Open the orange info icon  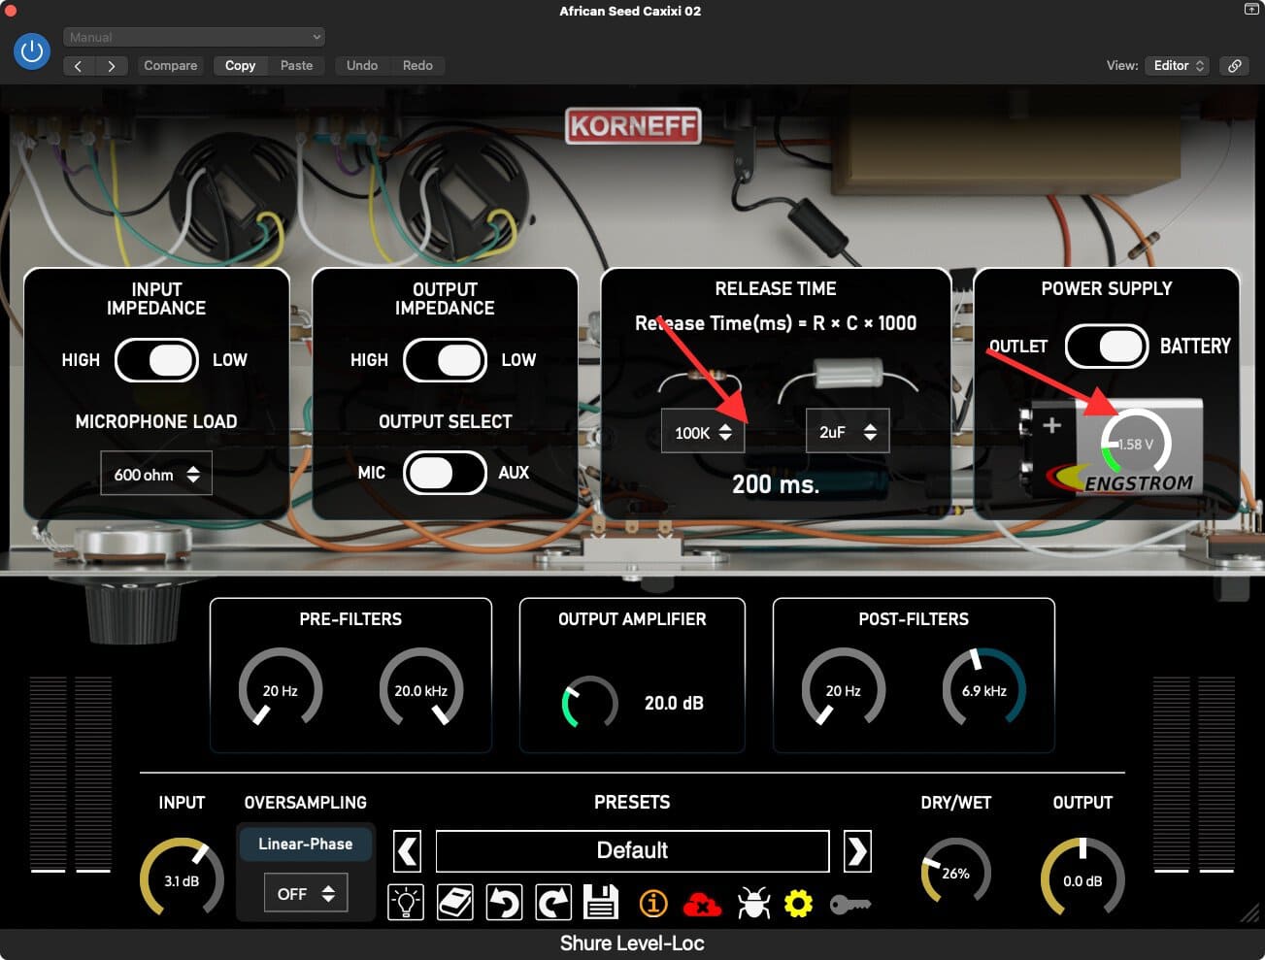[x=653, y=904]
